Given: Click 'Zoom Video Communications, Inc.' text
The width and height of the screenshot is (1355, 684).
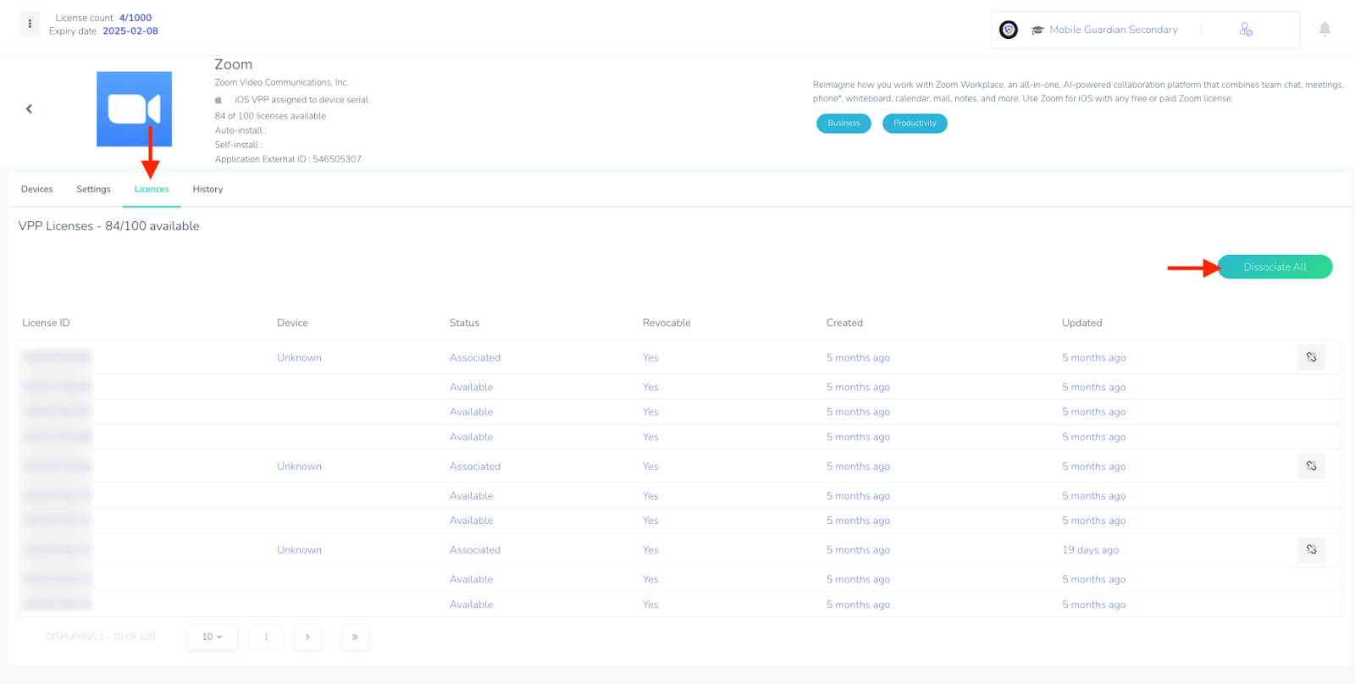Looking at the screenshot, I should (282, 82).
